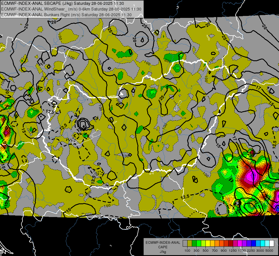Screen dimensions: 279x256
Task: Click the yellow-green legend swatch
Action: coord(203,243)
